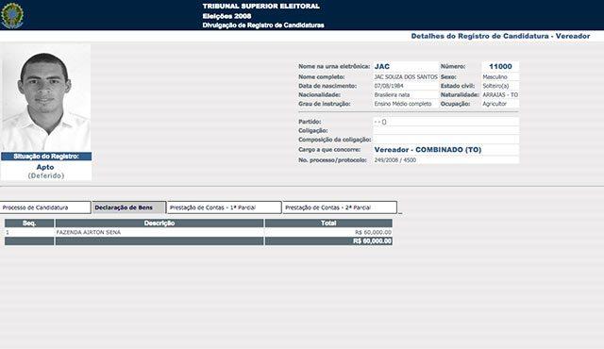The width and height of the screenshot is (604, 349).
Task: Click the birth date 07/08/1984
Action: coord(389,86)
